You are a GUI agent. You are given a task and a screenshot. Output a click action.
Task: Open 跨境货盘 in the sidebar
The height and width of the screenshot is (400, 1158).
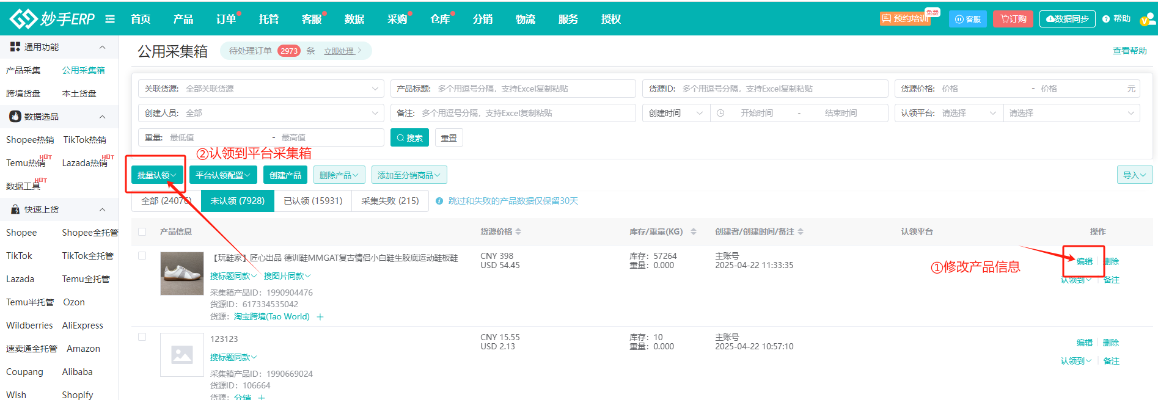tap(23, 93)
